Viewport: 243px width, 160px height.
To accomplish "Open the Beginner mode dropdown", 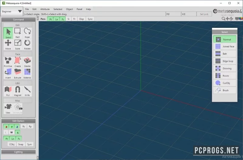I will [x=12, y=11].
